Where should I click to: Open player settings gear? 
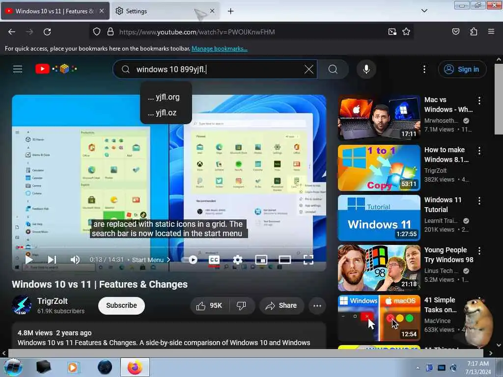pyautogui.click(x=238, y=260)
